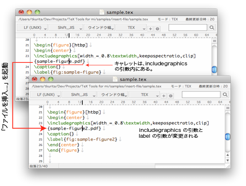Image resolution: width=246 pixels, height=186 pixels.
Task: Open ウインドウ幅 wrap dropdown in front window
Action: [113, 94]
